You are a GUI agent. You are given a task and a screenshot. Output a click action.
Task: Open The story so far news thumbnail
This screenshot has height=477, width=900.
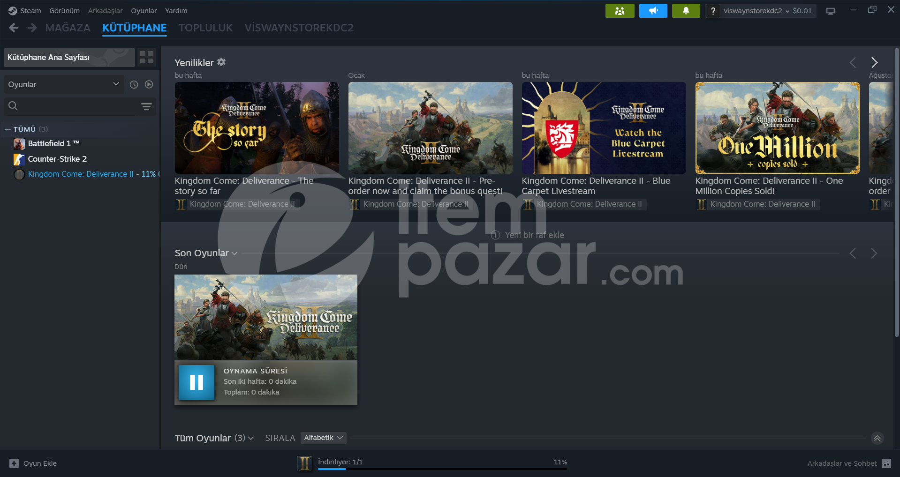pyautogui.click(x=257, y=128)
